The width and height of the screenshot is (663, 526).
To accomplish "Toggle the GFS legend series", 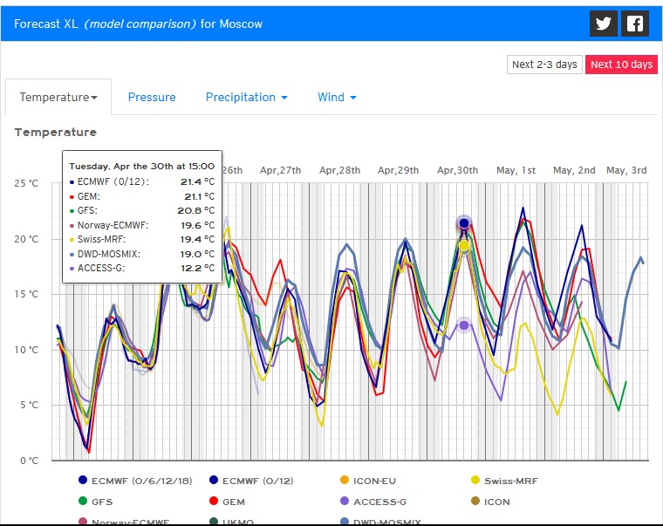I will (x=96, y=502).
